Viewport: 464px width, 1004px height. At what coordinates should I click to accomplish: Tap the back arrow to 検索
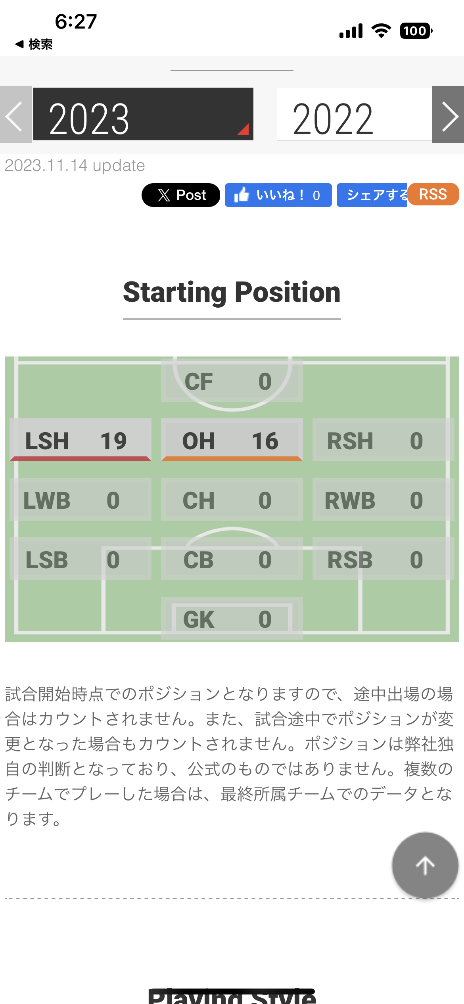click(x=34, y=44)
